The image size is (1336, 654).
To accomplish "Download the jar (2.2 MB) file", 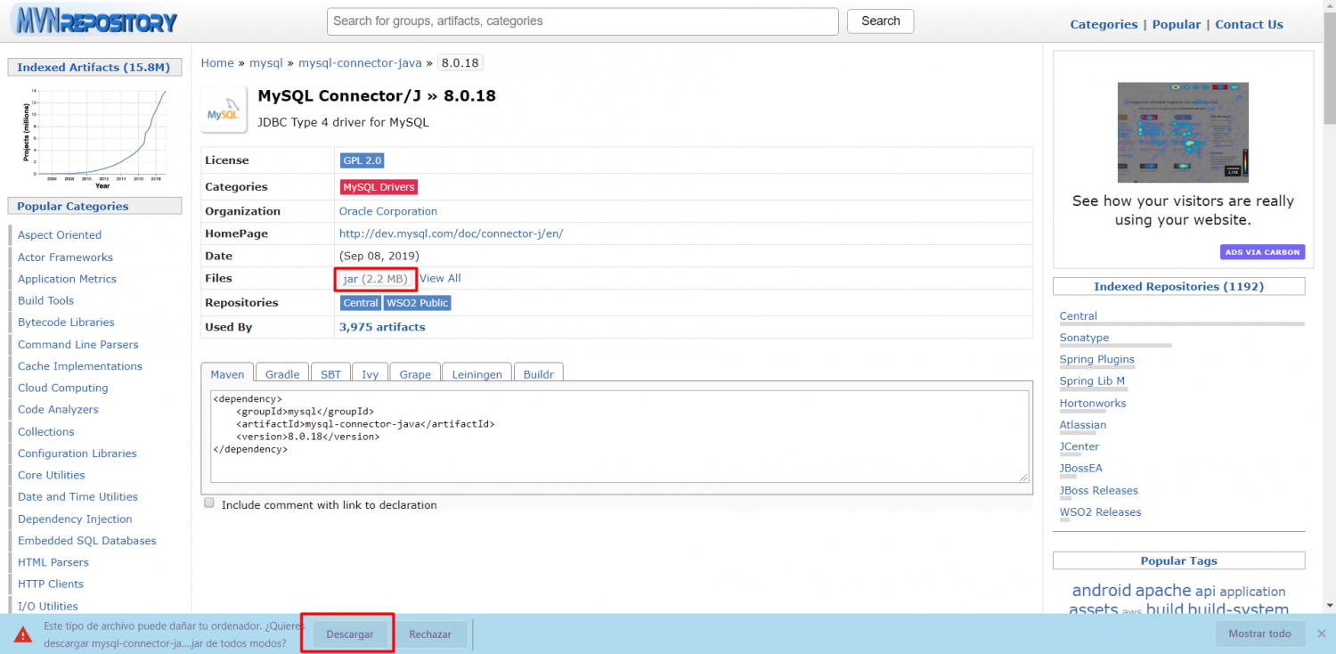I will (x=375, y=279).
